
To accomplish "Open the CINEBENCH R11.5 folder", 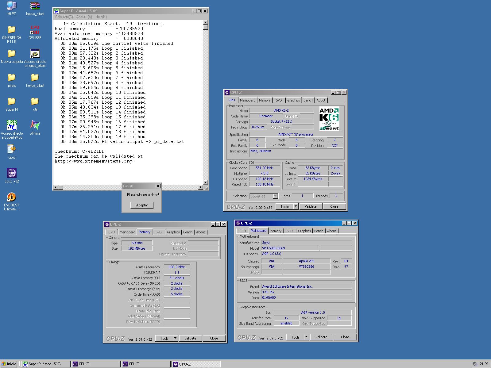I will coord(12,30).
